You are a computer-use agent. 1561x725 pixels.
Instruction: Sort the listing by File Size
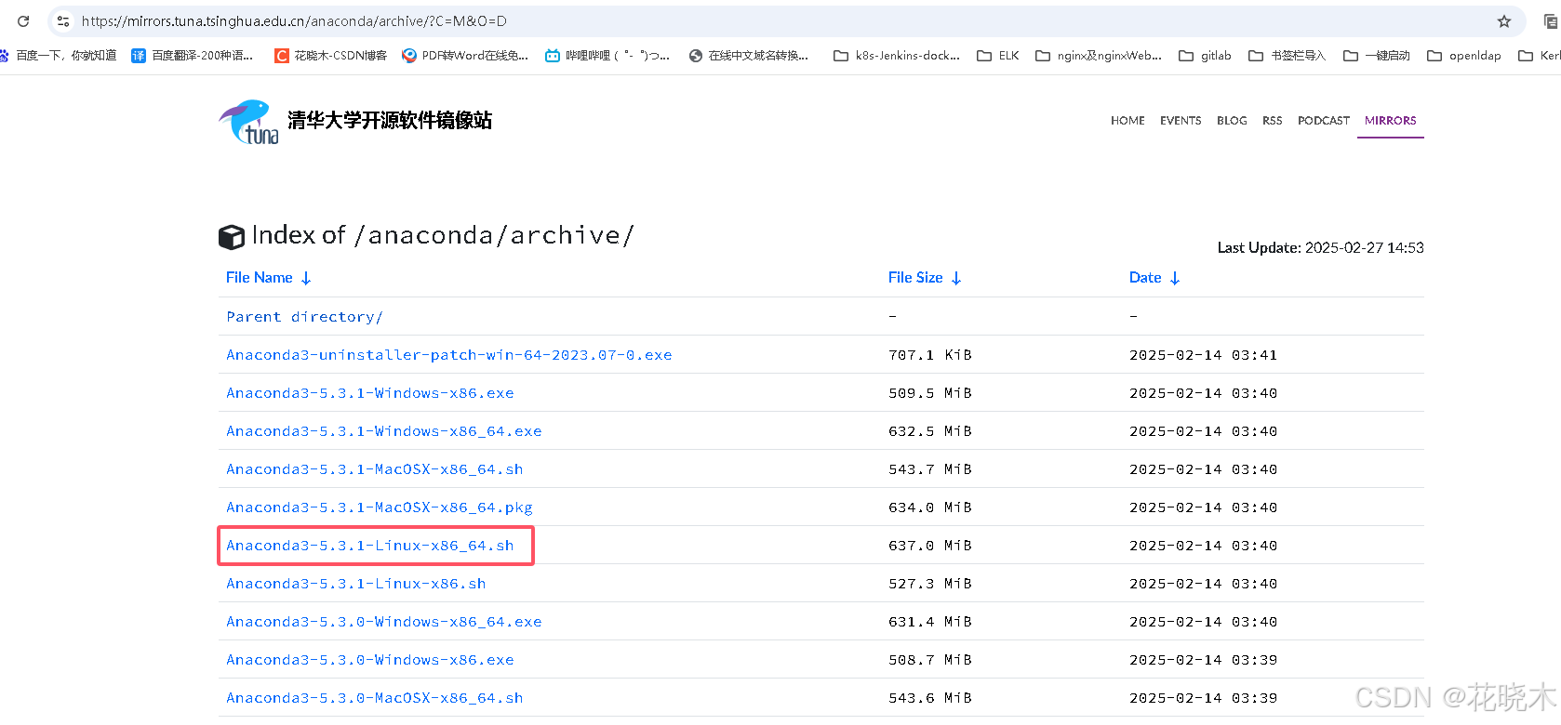(x=925, y=278)
